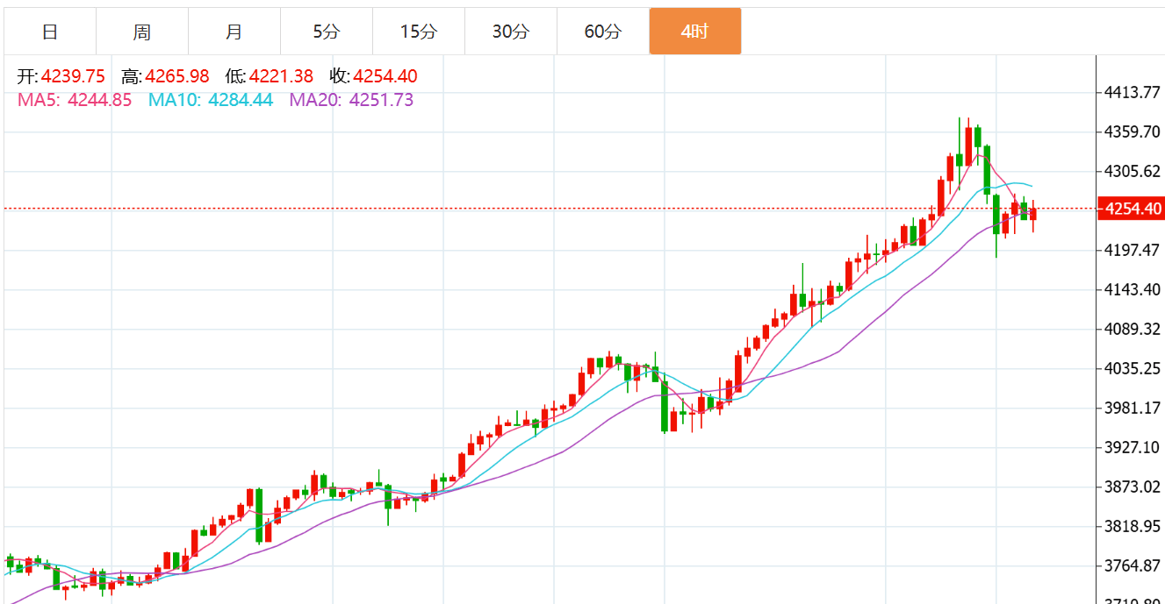Click the highlighted orange 4时 tab
Image resolution: width=1165 pixels, height=604 pixels.
[x=694, y=32]
